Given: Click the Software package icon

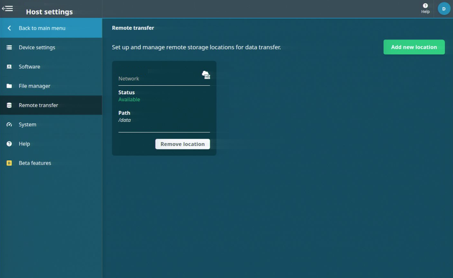Looking at the screenshot, I should coord(9,66).
